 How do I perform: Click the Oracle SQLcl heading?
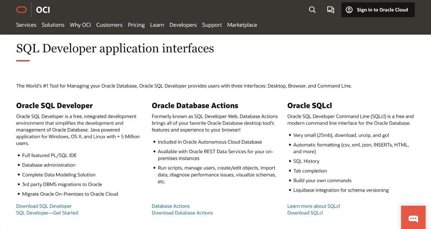(309, 106)
